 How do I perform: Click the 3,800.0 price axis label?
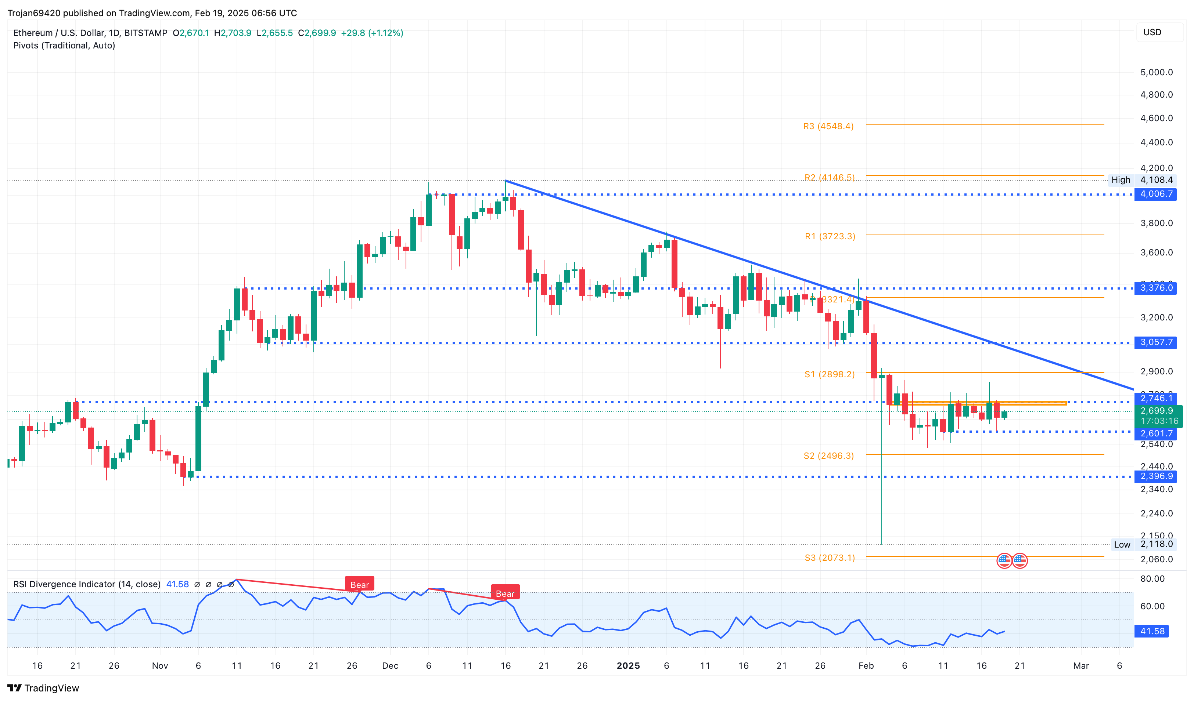tap(1156, 224)
